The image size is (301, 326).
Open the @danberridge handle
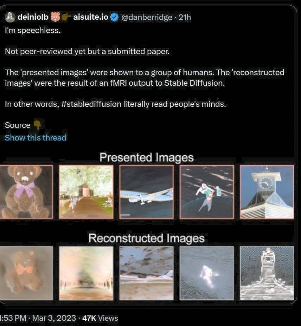coord(147,17)
